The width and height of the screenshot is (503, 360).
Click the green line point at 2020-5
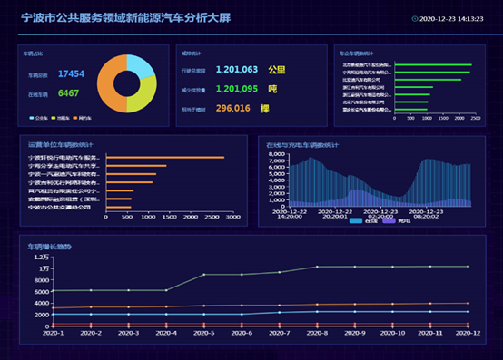coord(204,275)
